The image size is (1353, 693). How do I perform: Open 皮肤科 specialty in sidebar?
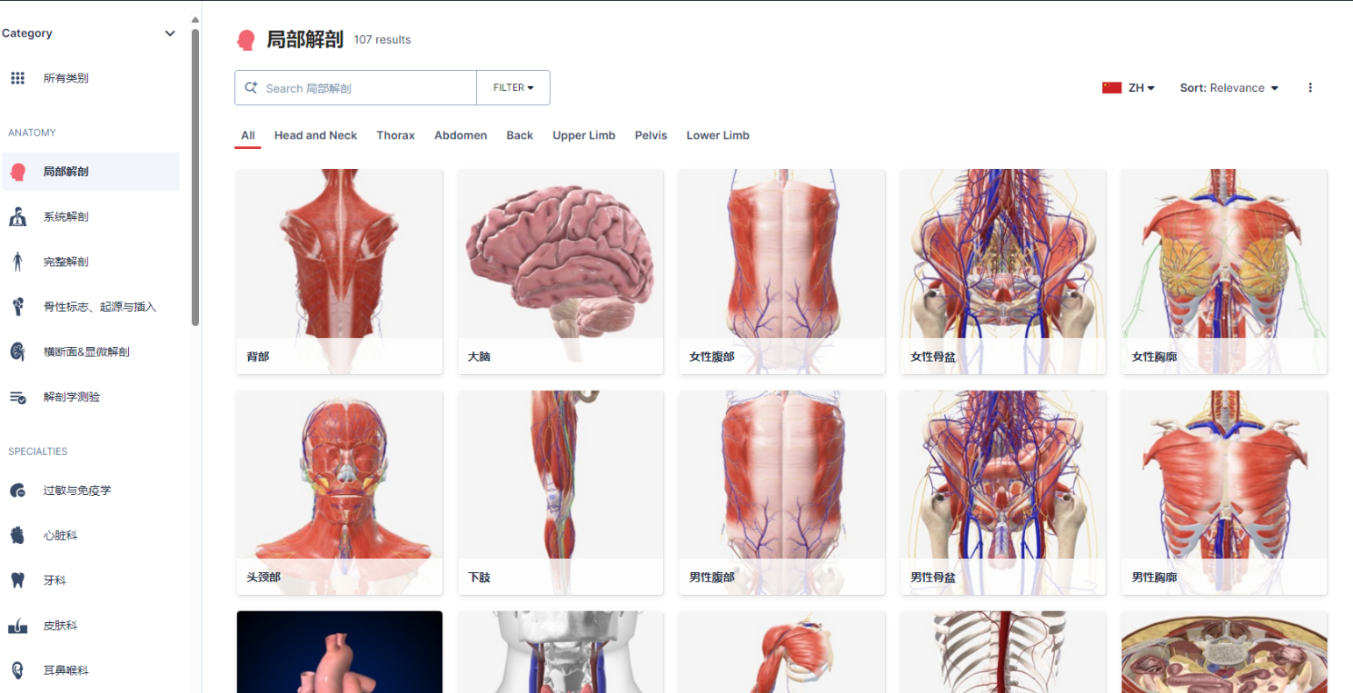61,626
